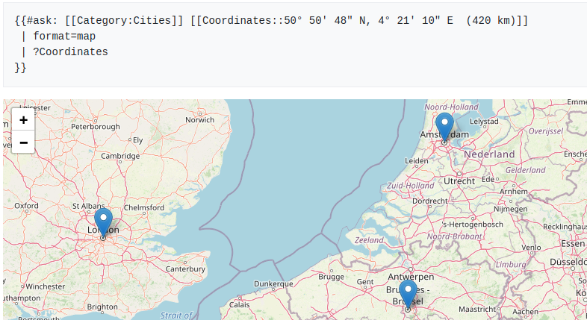Screen dimensions: 587x320
Task: Click the Peterborough label on map
Action: [96, 127]
